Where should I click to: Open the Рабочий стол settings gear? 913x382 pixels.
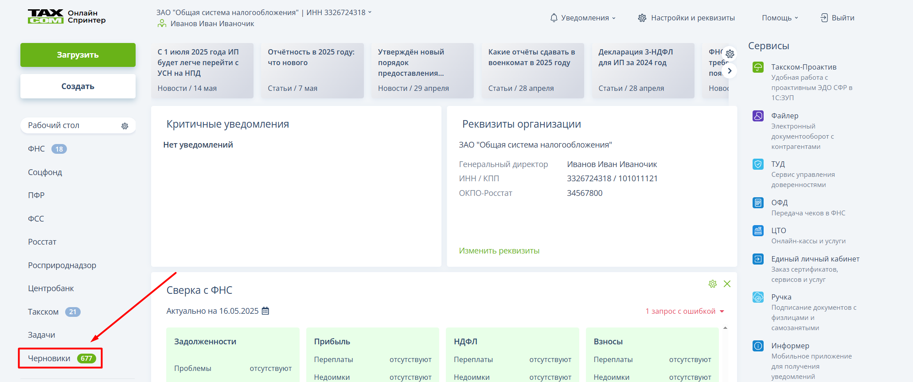tap(125, 126)
